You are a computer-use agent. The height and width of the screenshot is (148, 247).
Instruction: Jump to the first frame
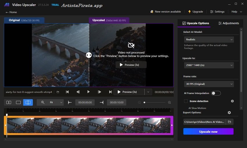pyautogui.click(x=67, y=92)
